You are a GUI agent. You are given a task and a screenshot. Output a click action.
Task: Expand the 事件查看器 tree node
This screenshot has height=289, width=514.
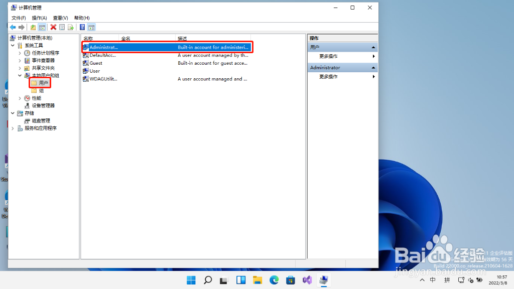point(20,60)
